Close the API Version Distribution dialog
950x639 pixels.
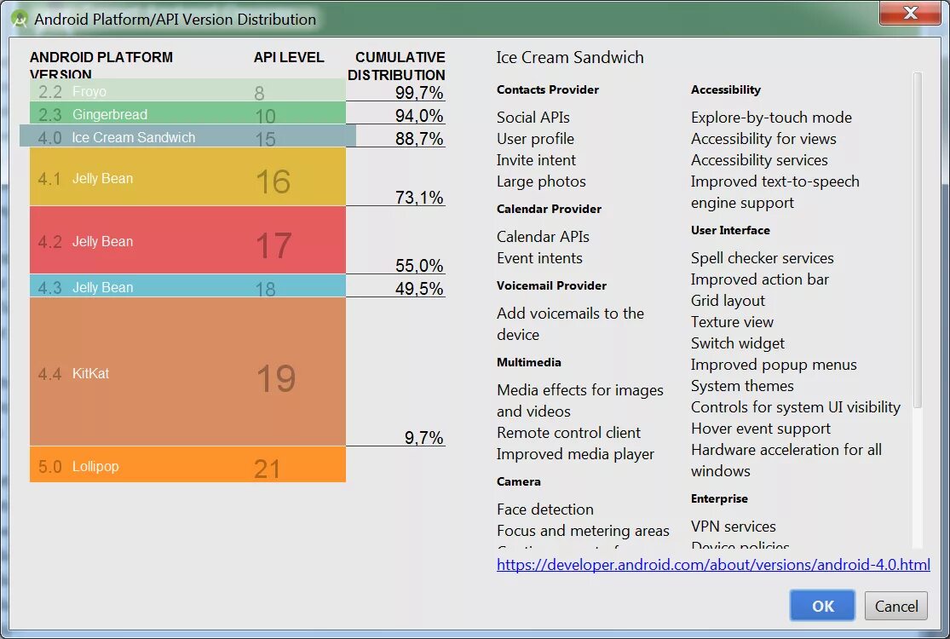coord(910,13)
